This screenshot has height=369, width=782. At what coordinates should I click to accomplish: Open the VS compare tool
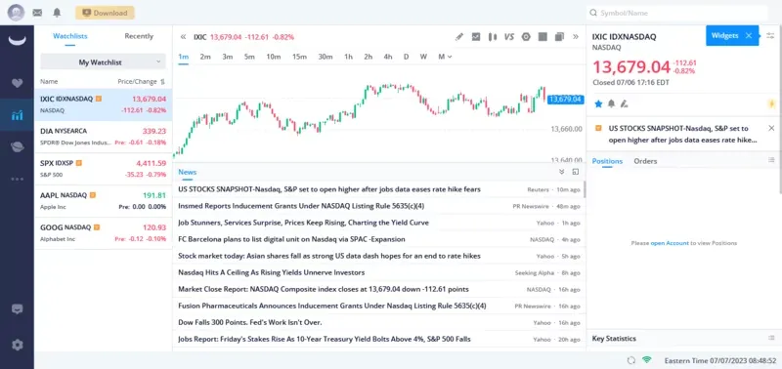[x=508, y=36]
